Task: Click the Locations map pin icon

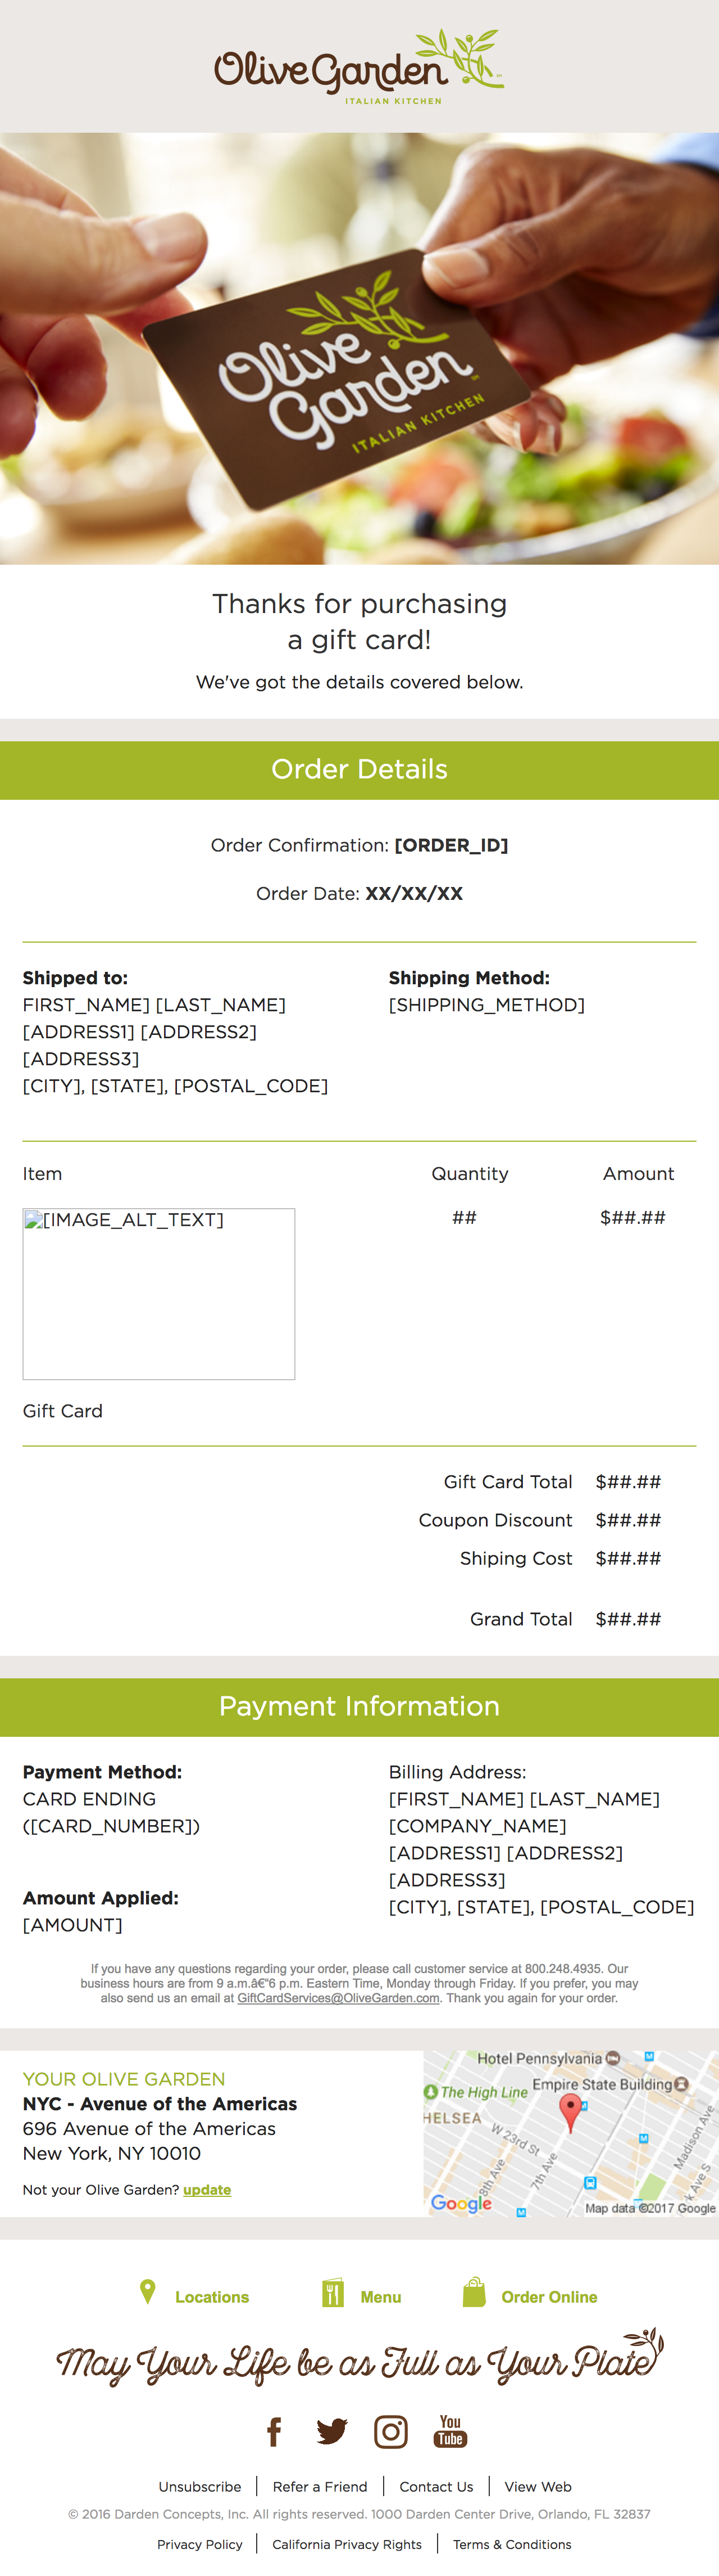Action: pyautogui.click(x=148, y=2292)
